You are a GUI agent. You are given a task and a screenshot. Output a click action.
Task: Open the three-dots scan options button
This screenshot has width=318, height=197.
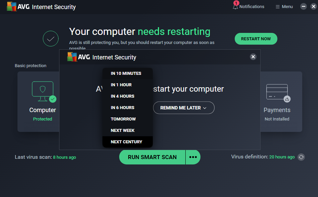[193, 157]
